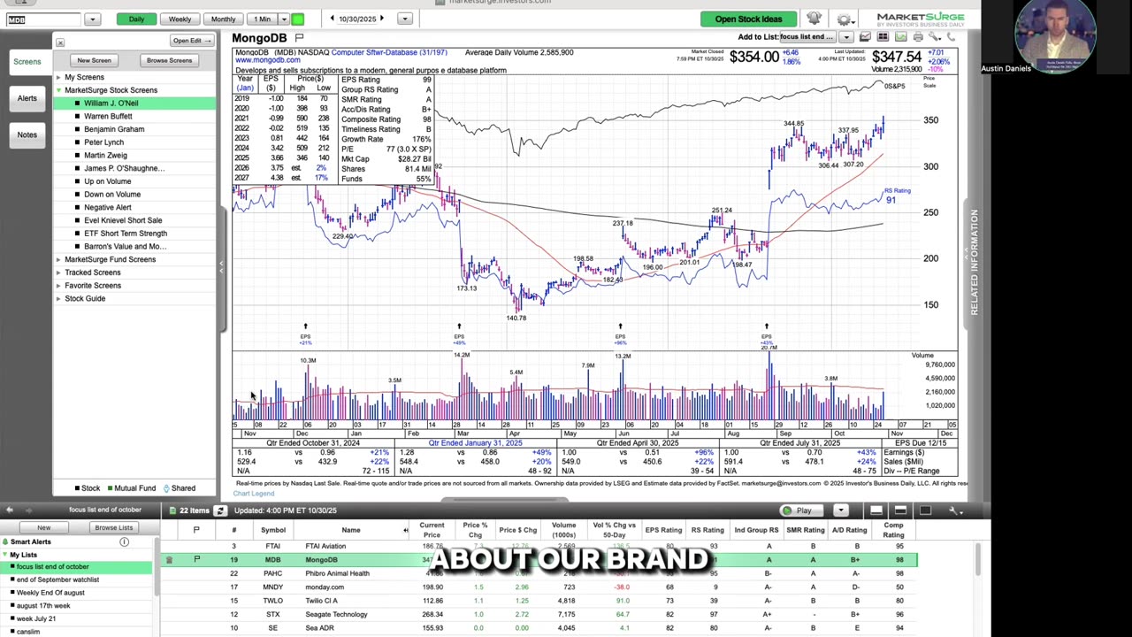This screenshot has height=637, width=1132.
Task: Click Browse Lists button
Action: 113,528
